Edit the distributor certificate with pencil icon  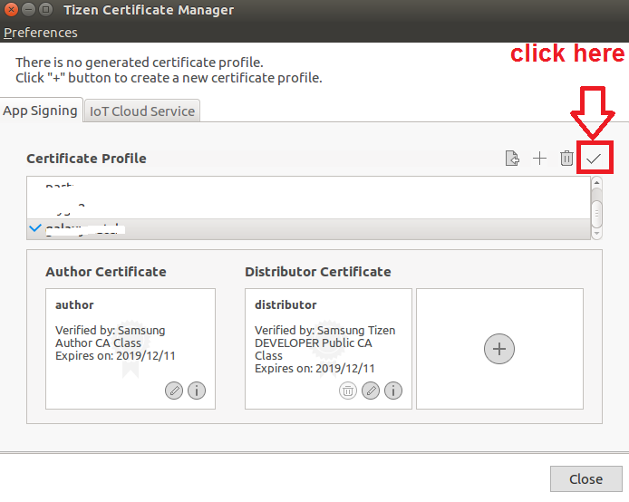[371, 391]
